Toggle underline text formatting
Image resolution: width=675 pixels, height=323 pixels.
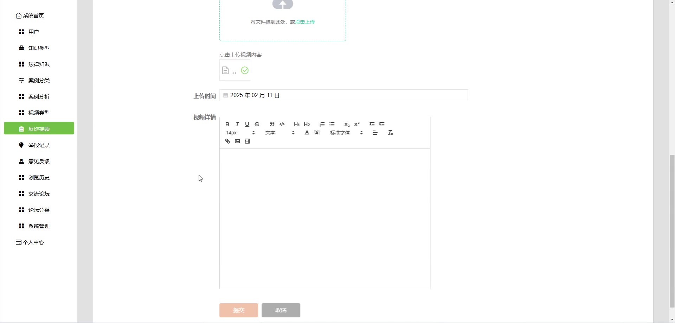pyautogui.click(x=247, y=124)
